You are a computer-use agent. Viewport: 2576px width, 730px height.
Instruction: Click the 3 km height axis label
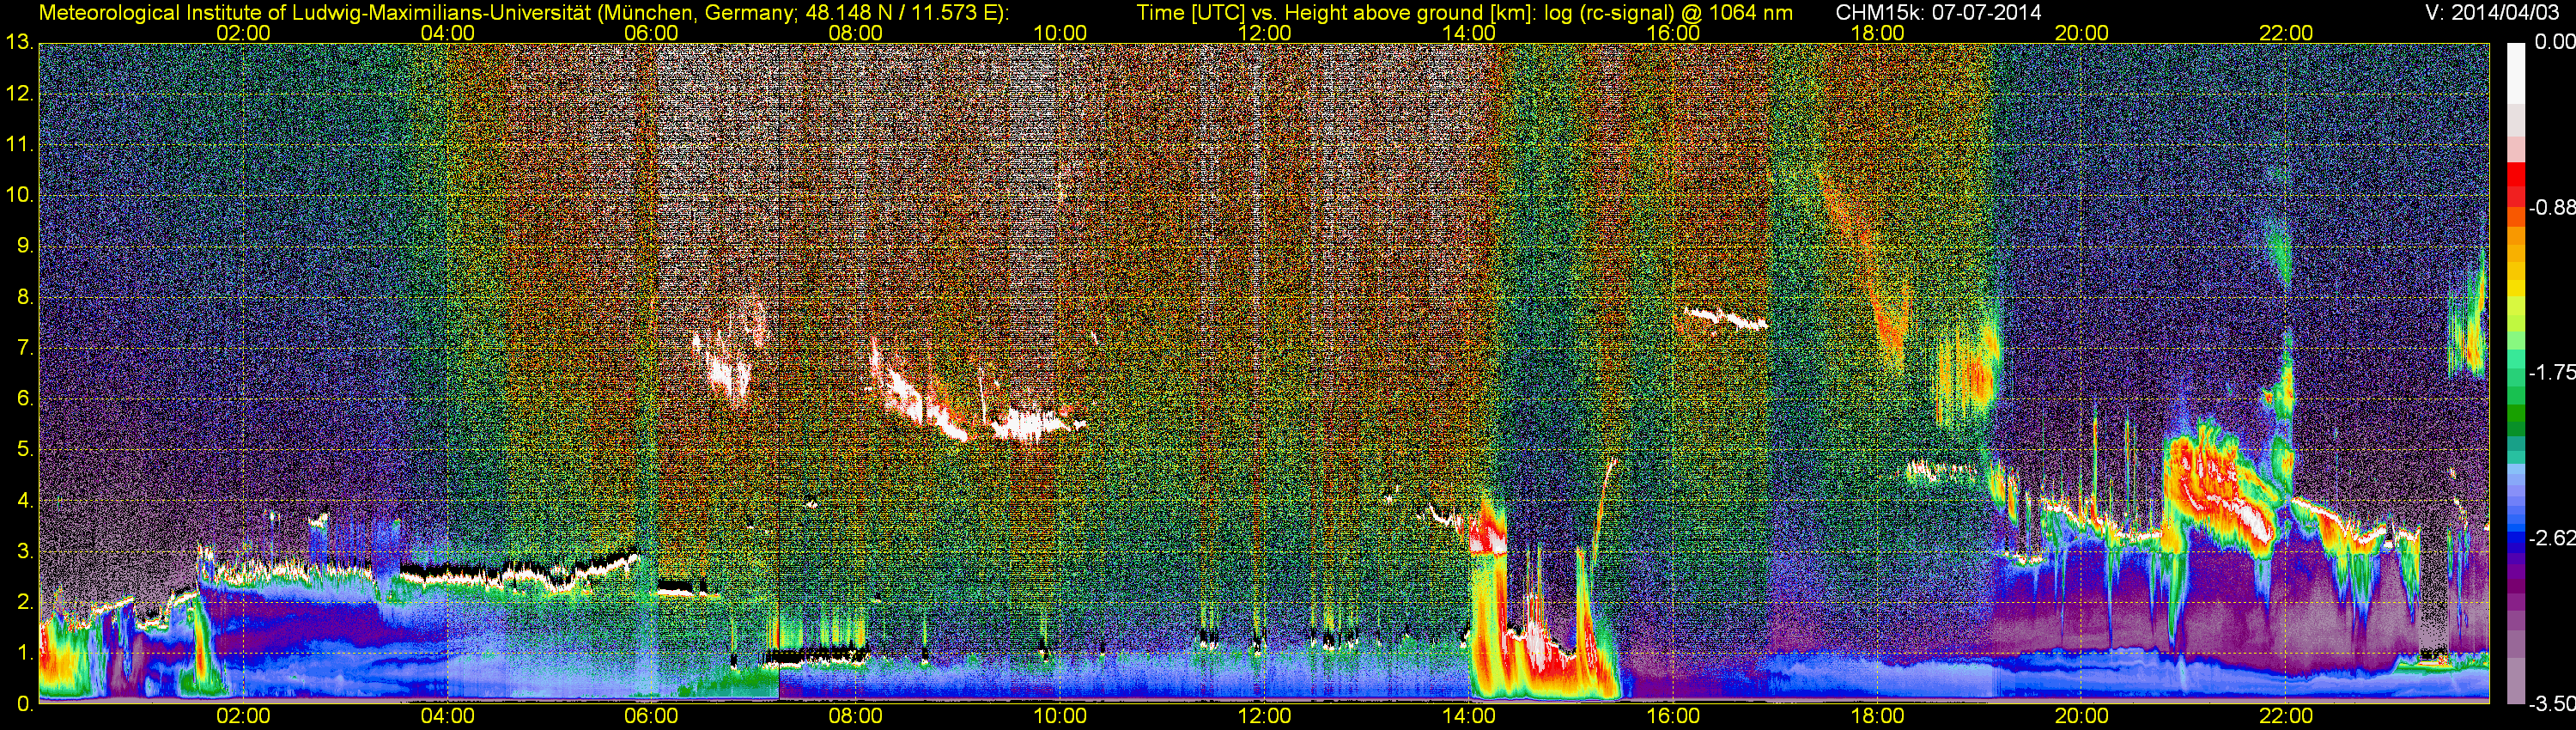tap(23, 551)
